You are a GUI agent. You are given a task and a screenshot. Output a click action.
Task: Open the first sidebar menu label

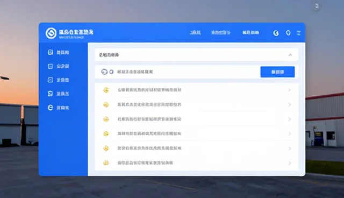click(x=63, y=53)
